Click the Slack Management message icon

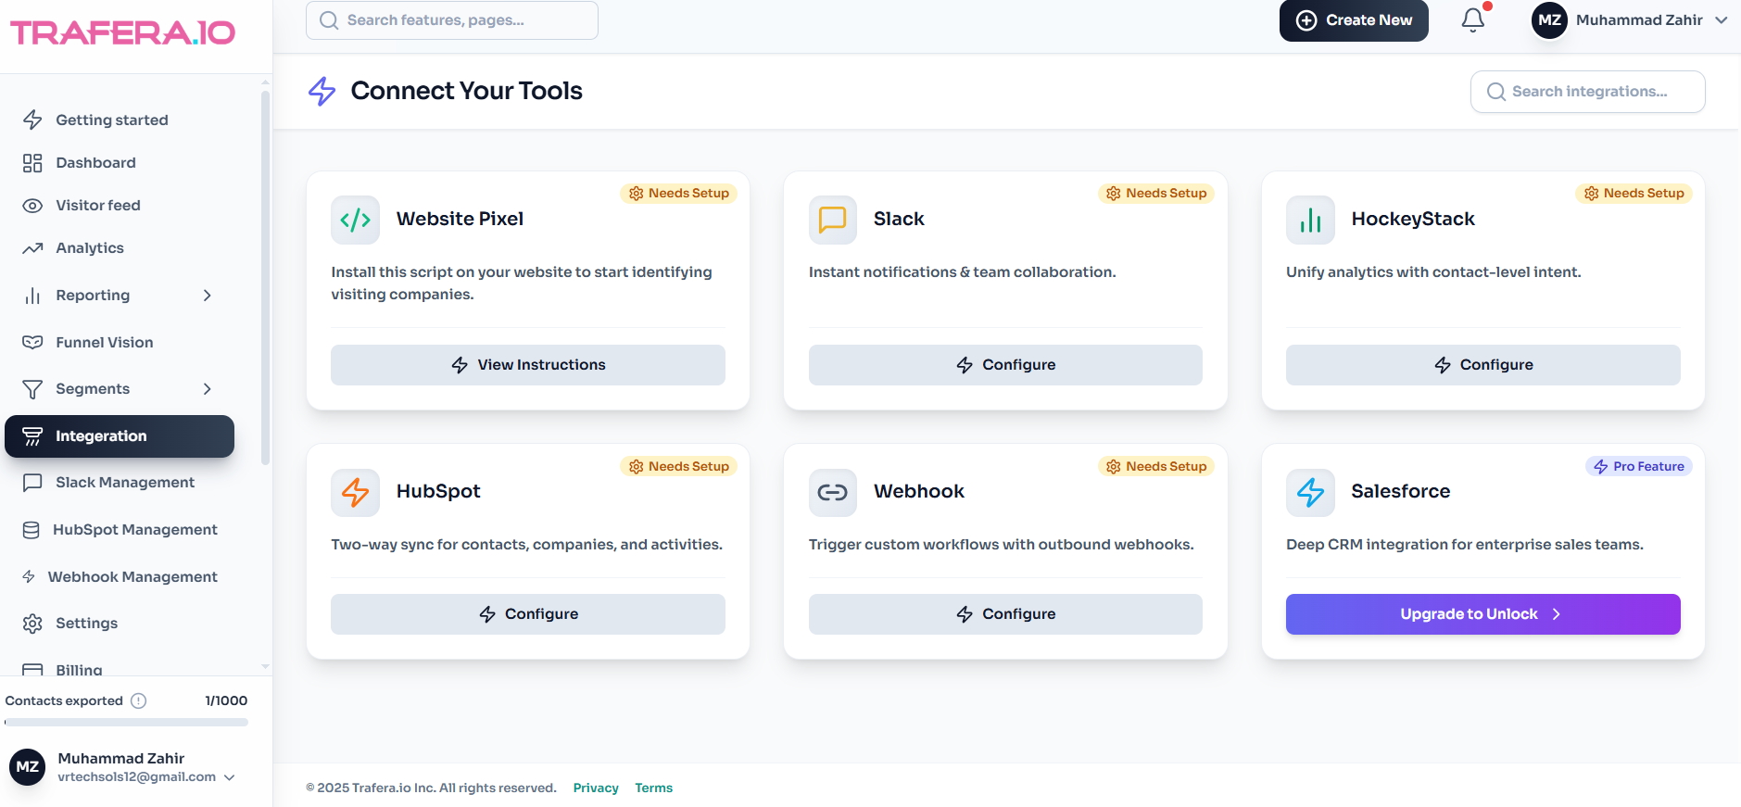click(32, 483)
